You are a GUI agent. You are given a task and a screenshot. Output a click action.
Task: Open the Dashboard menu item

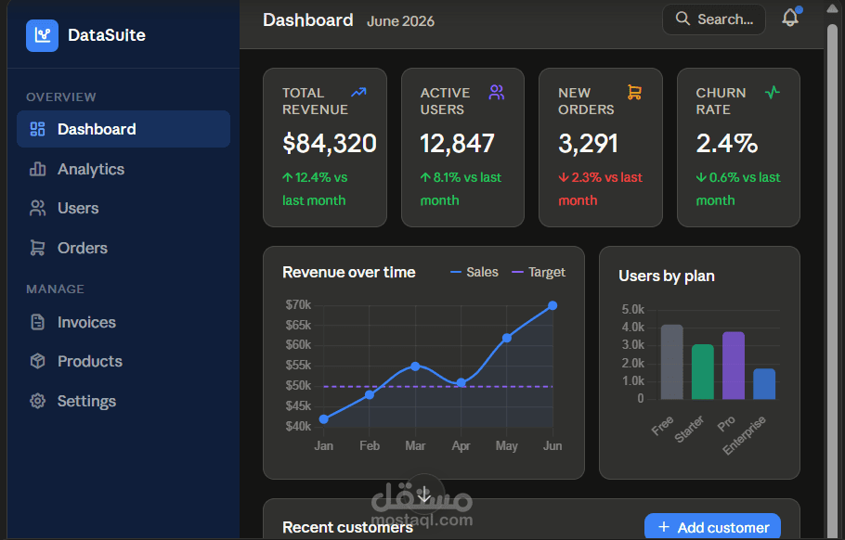(x=123, y=129)
